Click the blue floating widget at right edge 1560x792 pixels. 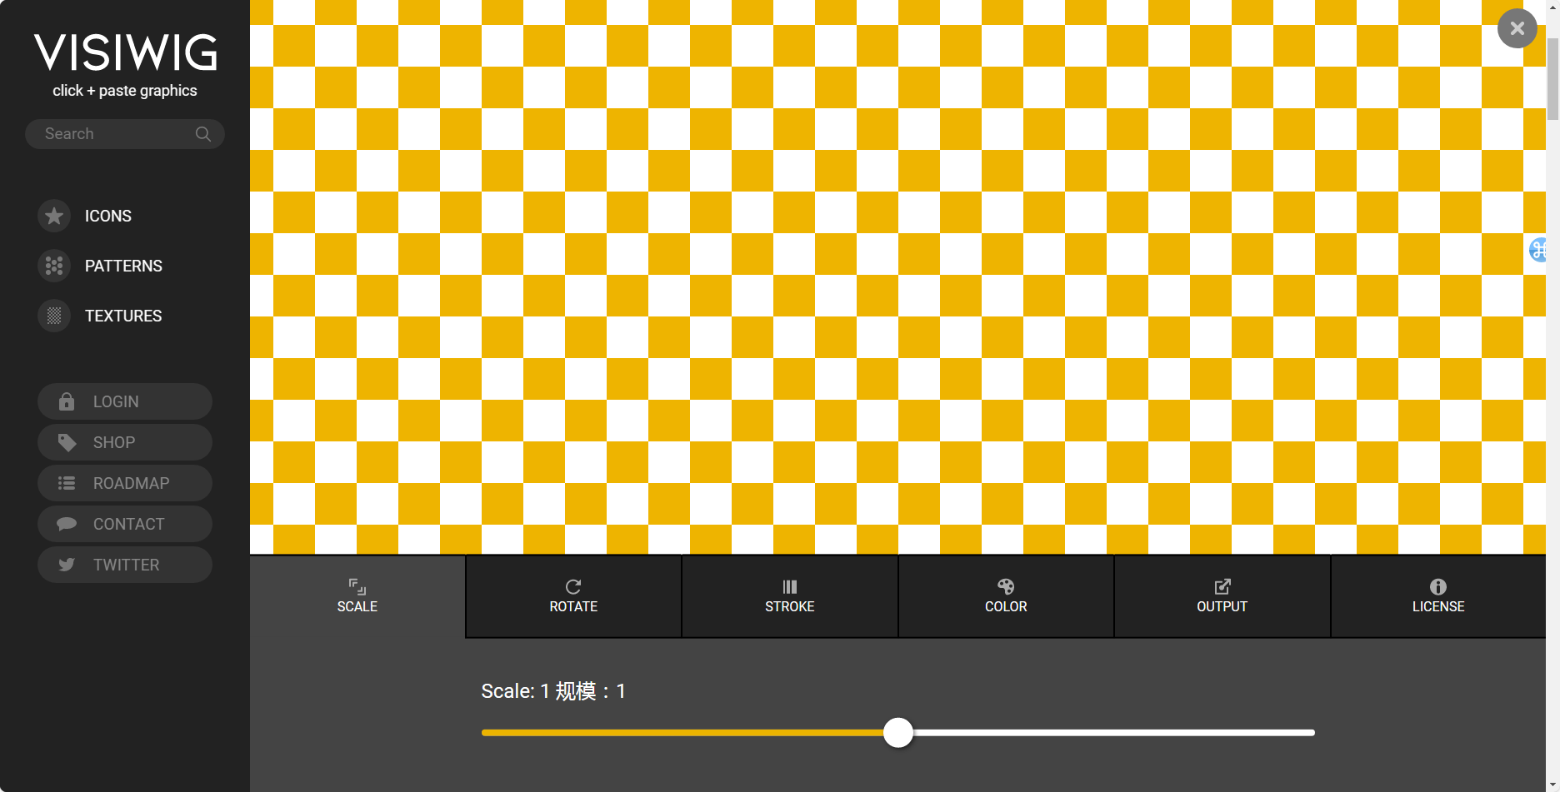[1537, 249]
